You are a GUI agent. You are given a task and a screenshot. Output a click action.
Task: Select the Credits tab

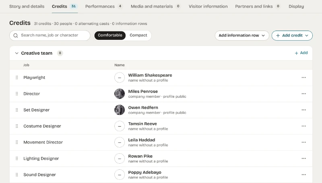click(65, 6)
